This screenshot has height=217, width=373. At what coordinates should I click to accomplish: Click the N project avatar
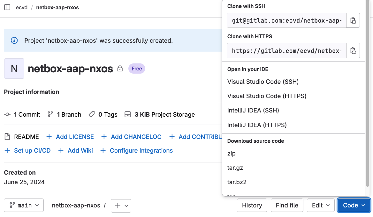[14, 69]
